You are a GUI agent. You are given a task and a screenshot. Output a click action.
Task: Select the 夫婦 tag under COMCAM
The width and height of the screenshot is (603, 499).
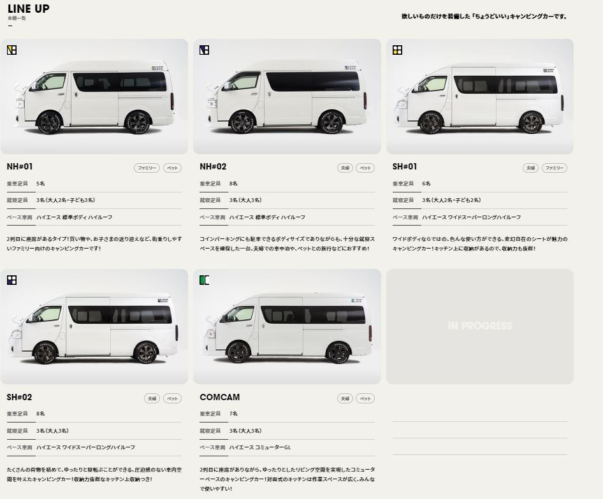point(345,399)
